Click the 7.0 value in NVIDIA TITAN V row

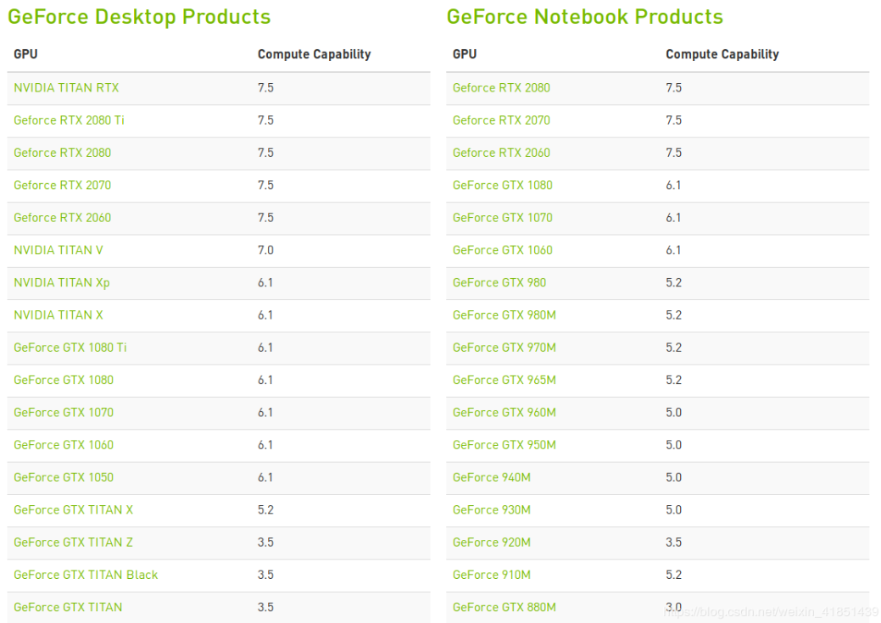(x=265, y=250)
